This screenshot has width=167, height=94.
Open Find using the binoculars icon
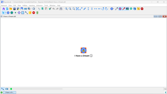click(x=61, y=9)
